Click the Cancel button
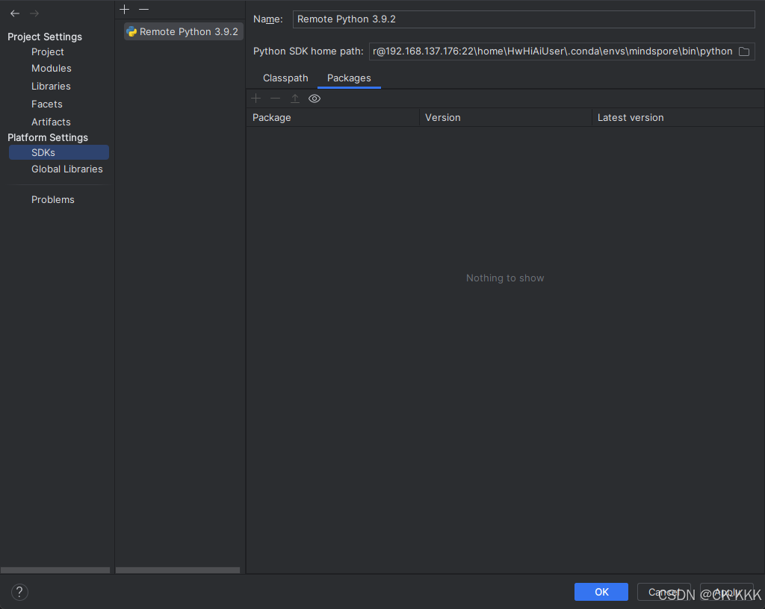The image size is (765, 609). pyautogui.click(x=664, y=592)
